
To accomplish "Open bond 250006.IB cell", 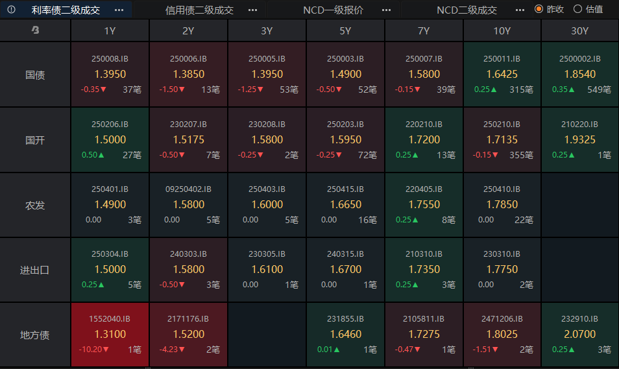I will click(x=188, y=75).
